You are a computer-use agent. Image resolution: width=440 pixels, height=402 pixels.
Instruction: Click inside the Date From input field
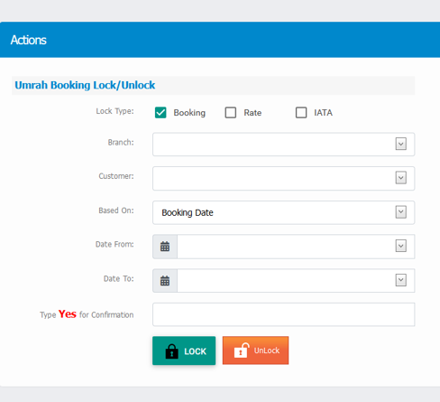(286, 247)
